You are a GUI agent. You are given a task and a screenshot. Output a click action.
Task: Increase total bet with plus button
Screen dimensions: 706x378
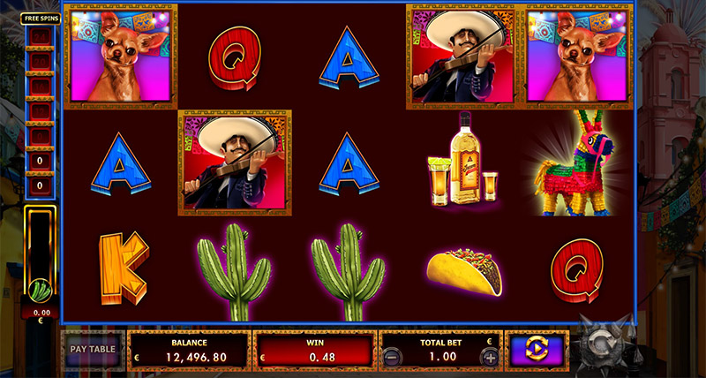point(490,358)
